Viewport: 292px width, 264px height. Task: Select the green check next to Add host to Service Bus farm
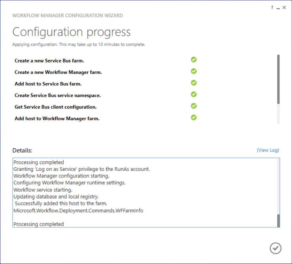pos(194,83)
